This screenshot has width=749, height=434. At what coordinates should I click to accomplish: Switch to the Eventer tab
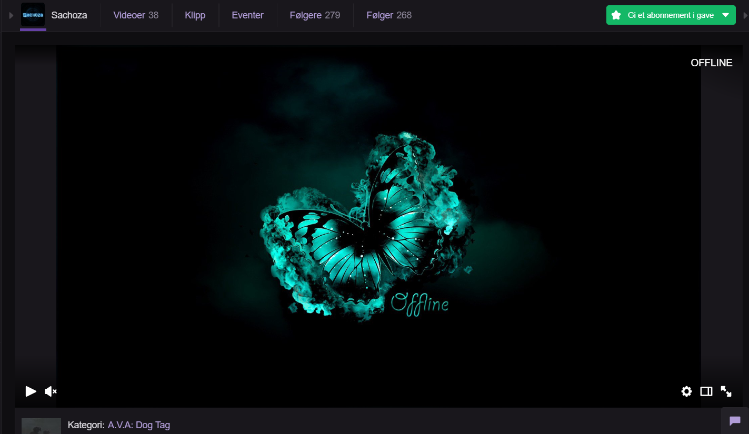coord(247,15)
